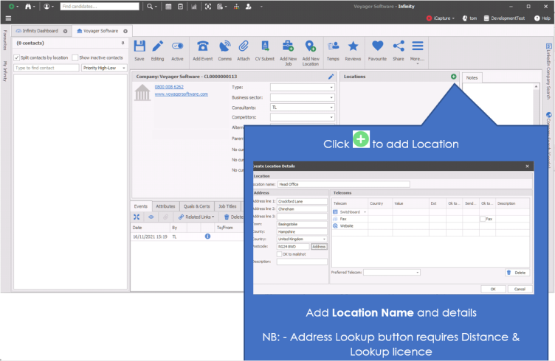Uncheck Split contacts by location
The height and width of the screenshot is (361, 555).
tap(17, 57)
